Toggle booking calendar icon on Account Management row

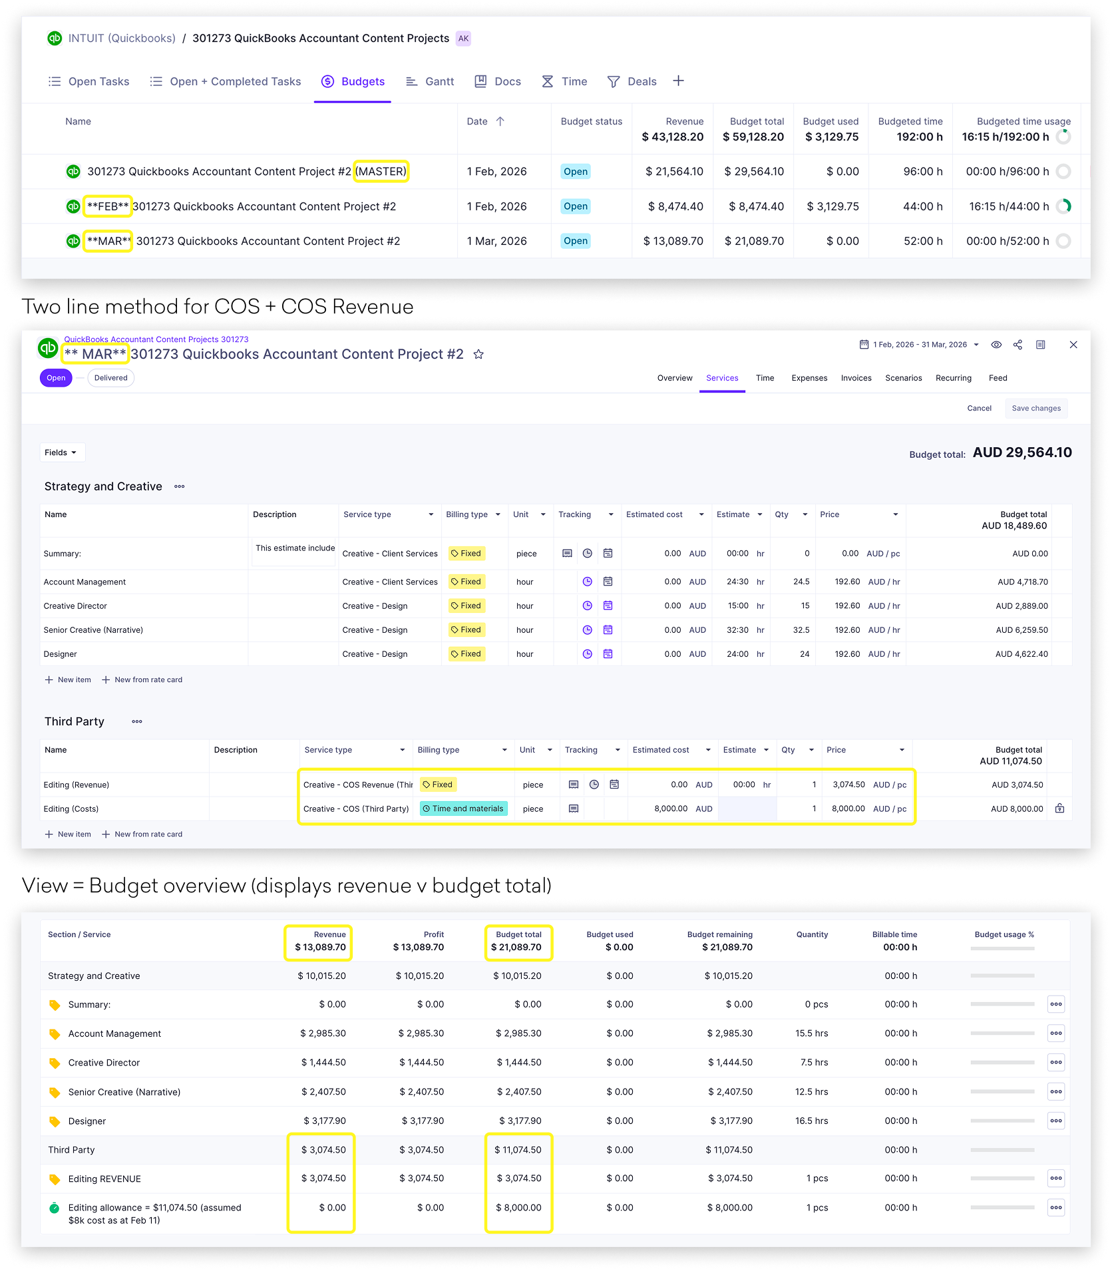pos(608,582)
